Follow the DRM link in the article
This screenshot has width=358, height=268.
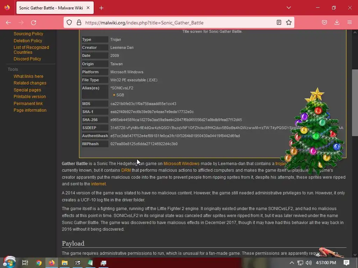[x=126, y=170]
